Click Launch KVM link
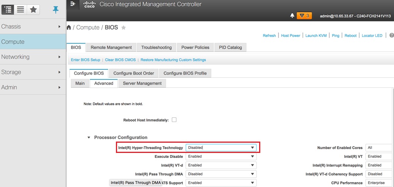This screenshot has height=187, width=394. (316, 36)
